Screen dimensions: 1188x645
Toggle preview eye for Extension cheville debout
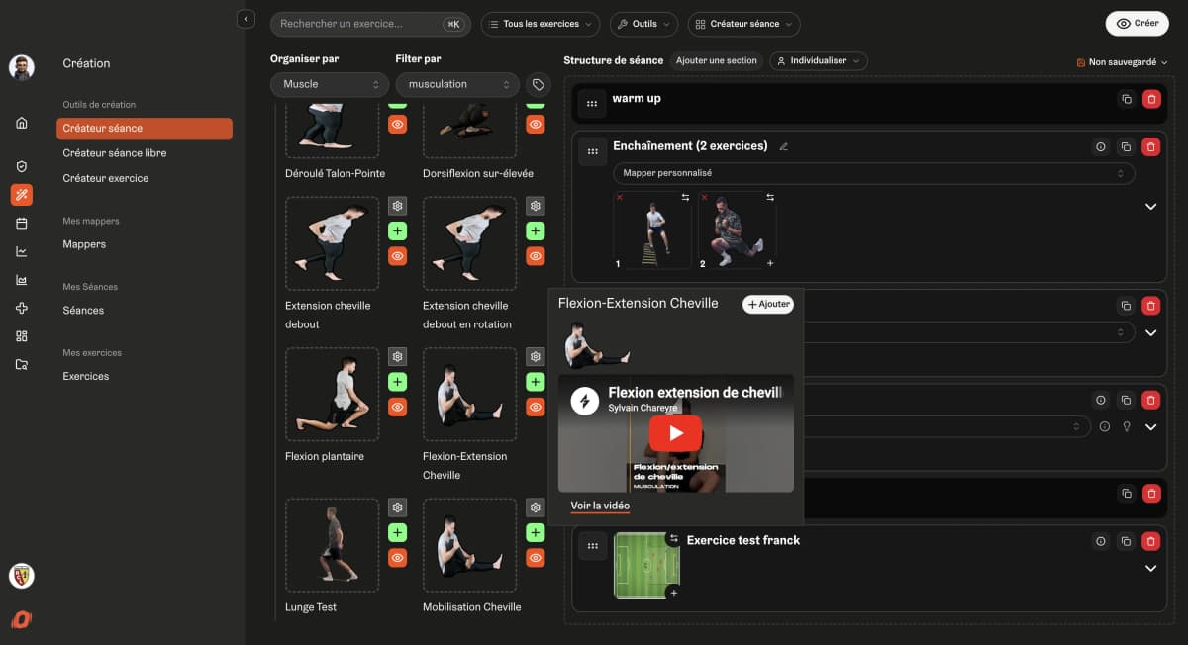coord(397,256)
